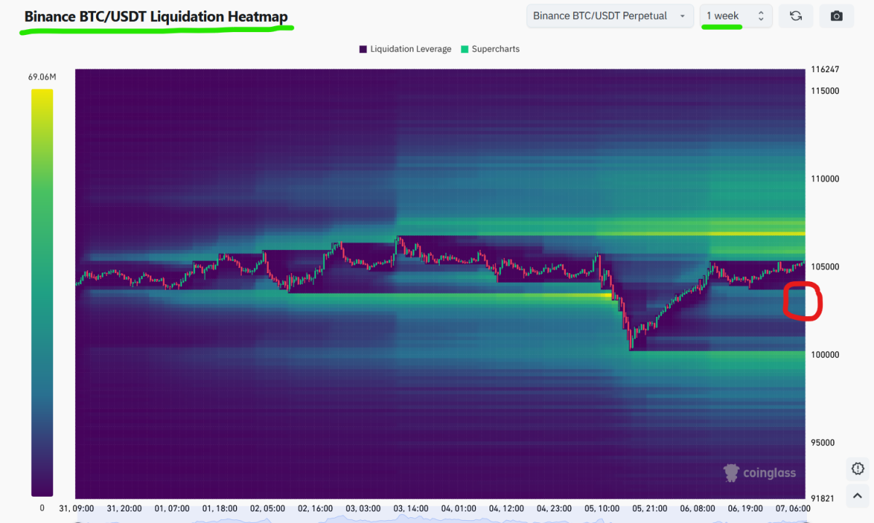Click the 06, 19:00 time axis label
Screen dimensions: 874x523
tap(744, 508)
